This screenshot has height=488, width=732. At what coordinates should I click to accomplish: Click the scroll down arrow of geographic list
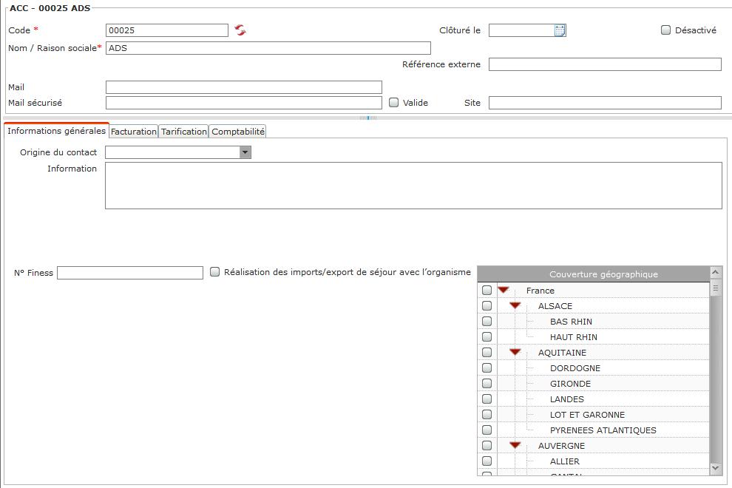tap(715, 467)
